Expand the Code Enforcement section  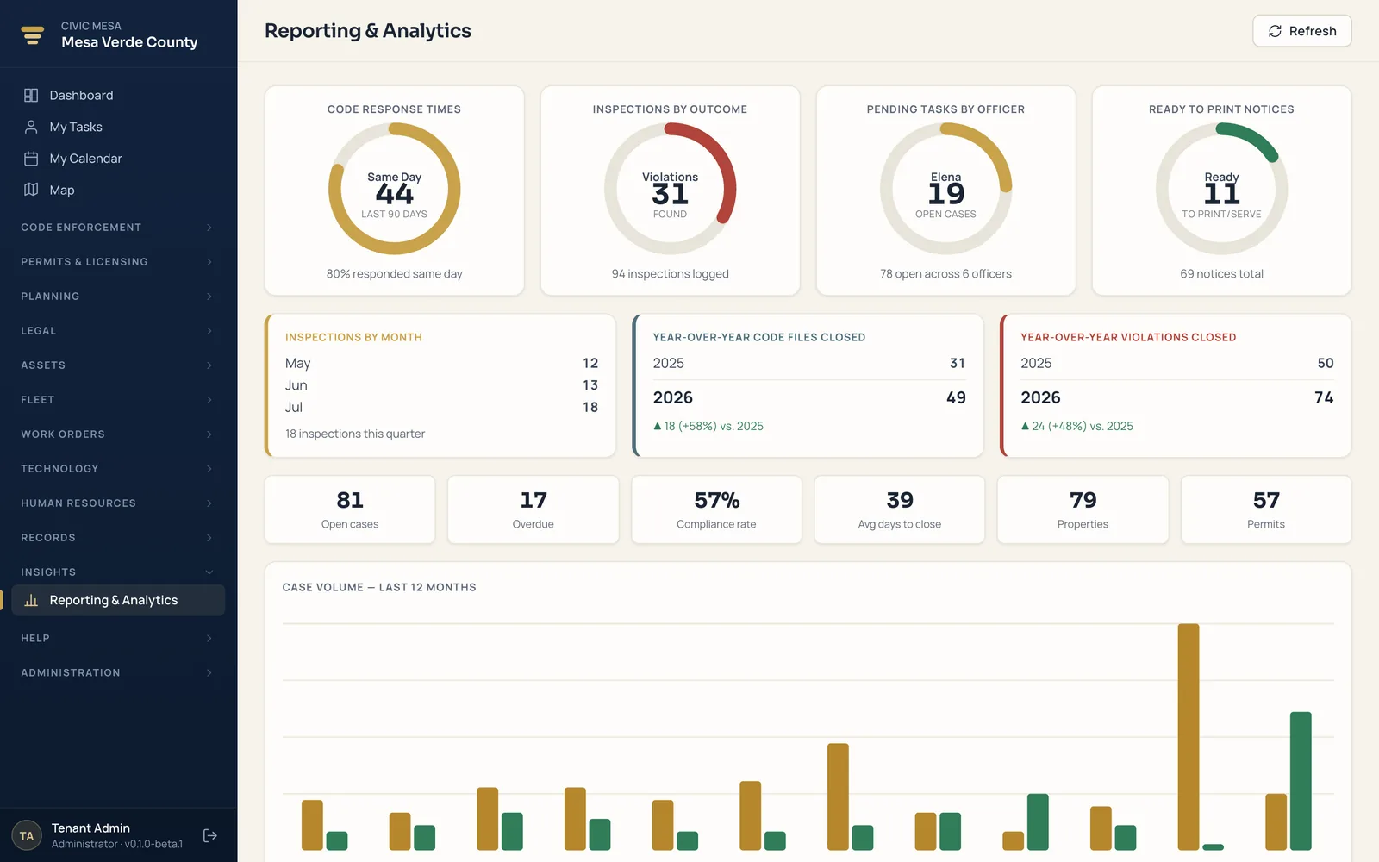click(x=118, y=228)
